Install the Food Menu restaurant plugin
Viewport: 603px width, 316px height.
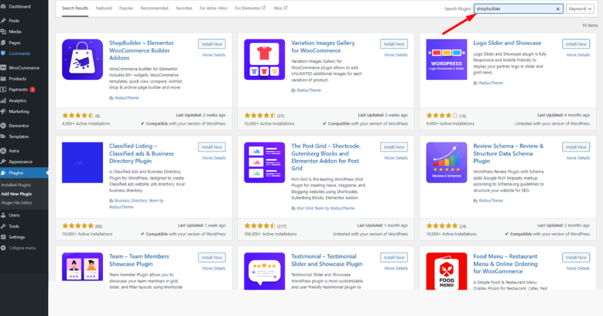click(576, 257)
